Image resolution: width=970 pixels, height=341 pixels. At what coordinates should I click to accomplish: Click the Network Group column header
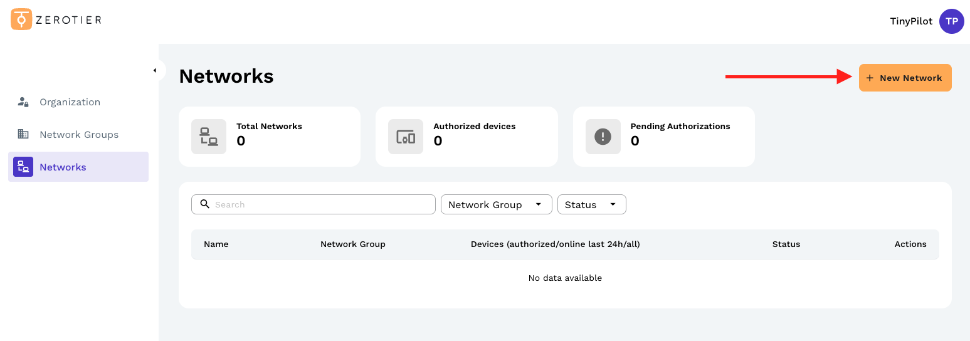coord(353,244)
